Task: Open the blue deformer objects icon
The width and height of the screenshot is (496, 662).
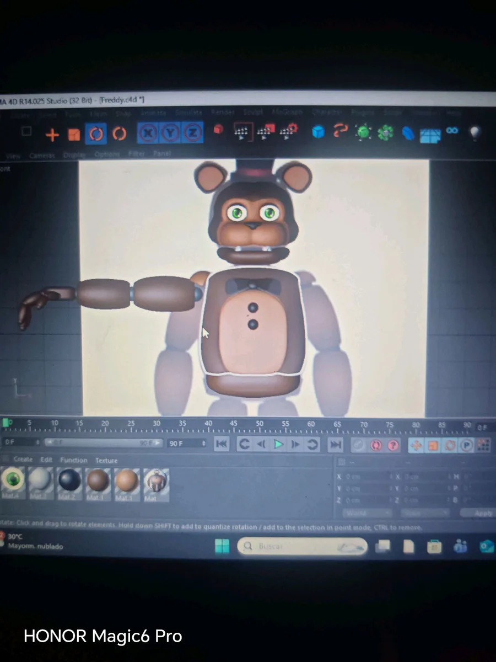Action: click(x=408, y=133)
